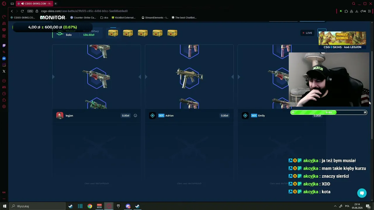Open the browser downloads icon

357,11
